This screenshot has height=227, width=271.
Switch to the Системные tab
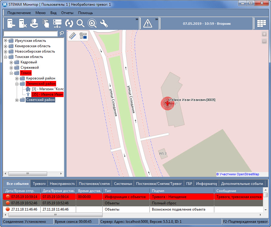[123, 184]
